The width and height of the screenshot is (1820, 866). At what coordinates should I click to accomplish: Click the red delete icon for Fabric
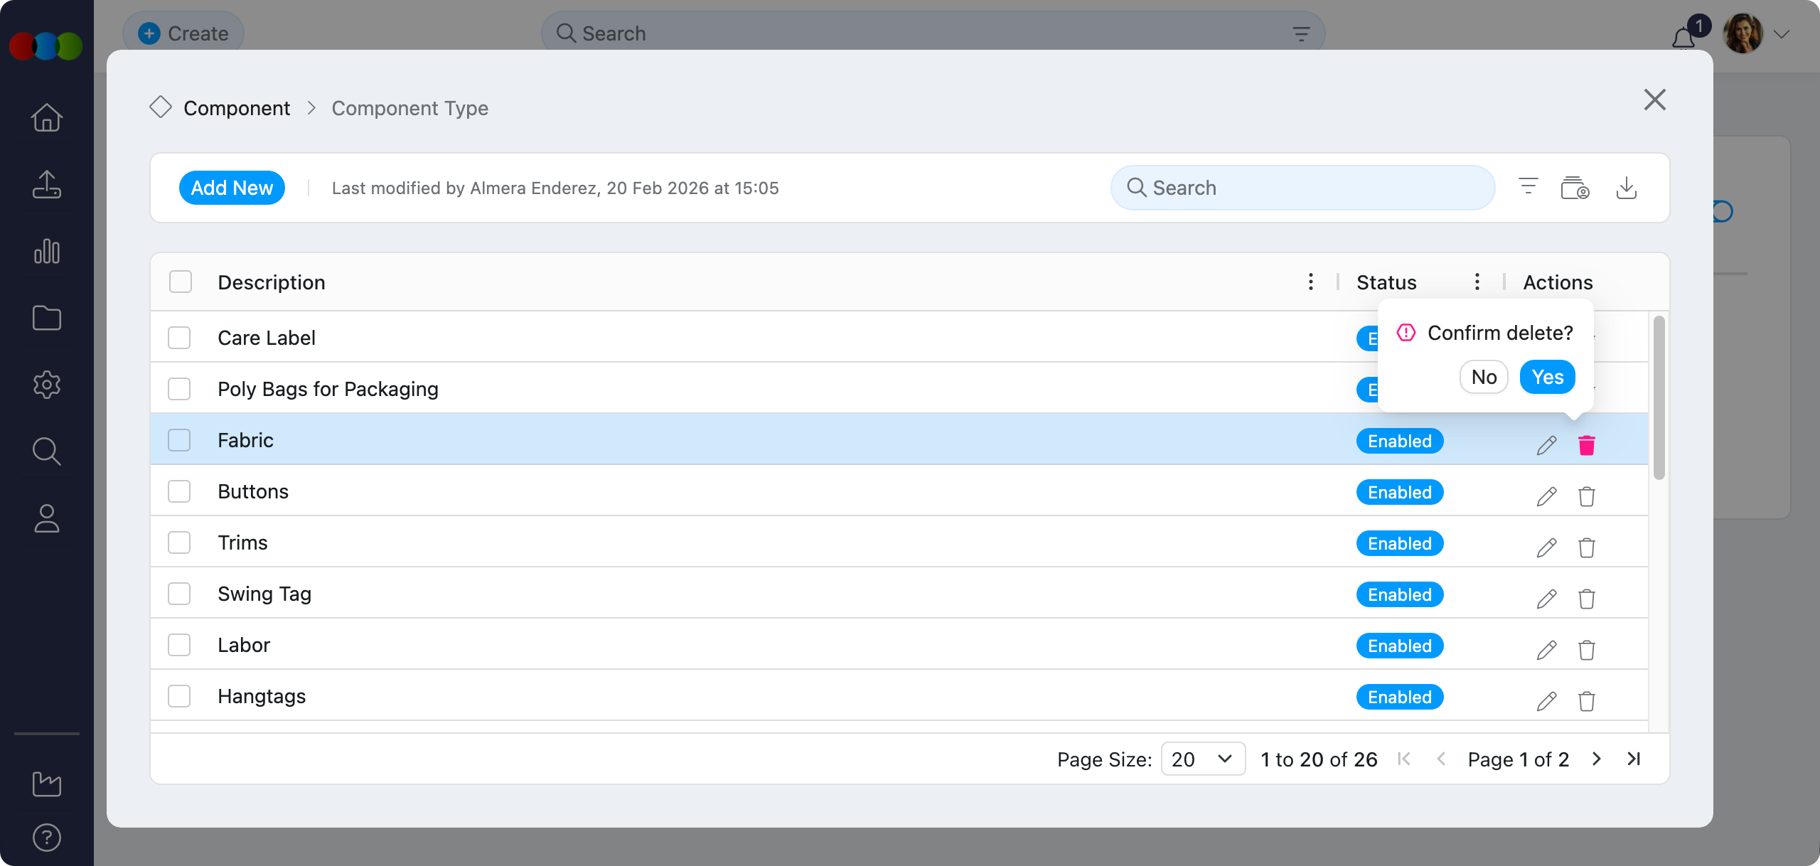pos(1586,445)
